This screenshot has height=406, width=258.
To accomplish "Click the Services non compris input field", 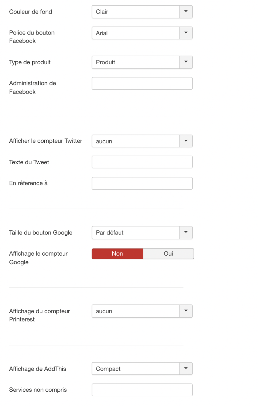I will click(142, 390).
